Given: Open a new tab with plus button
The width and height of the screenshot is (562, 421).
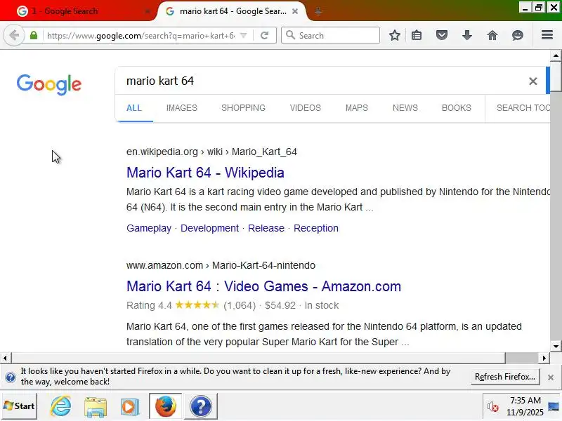Looking at the screenshot, I should (318, 12).
